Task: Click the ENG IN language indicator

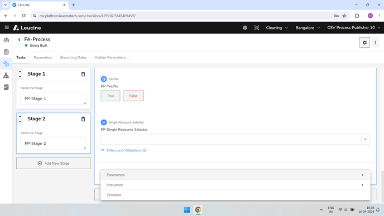Action: point(331,210)
